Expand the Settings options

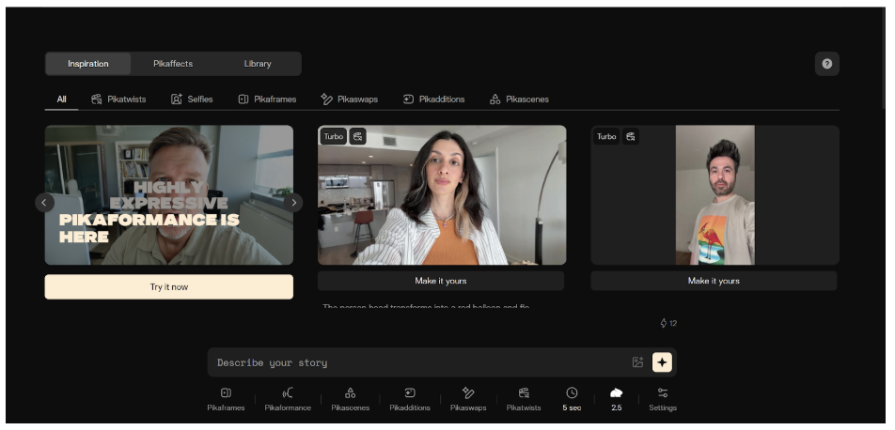tap(662, 398)
